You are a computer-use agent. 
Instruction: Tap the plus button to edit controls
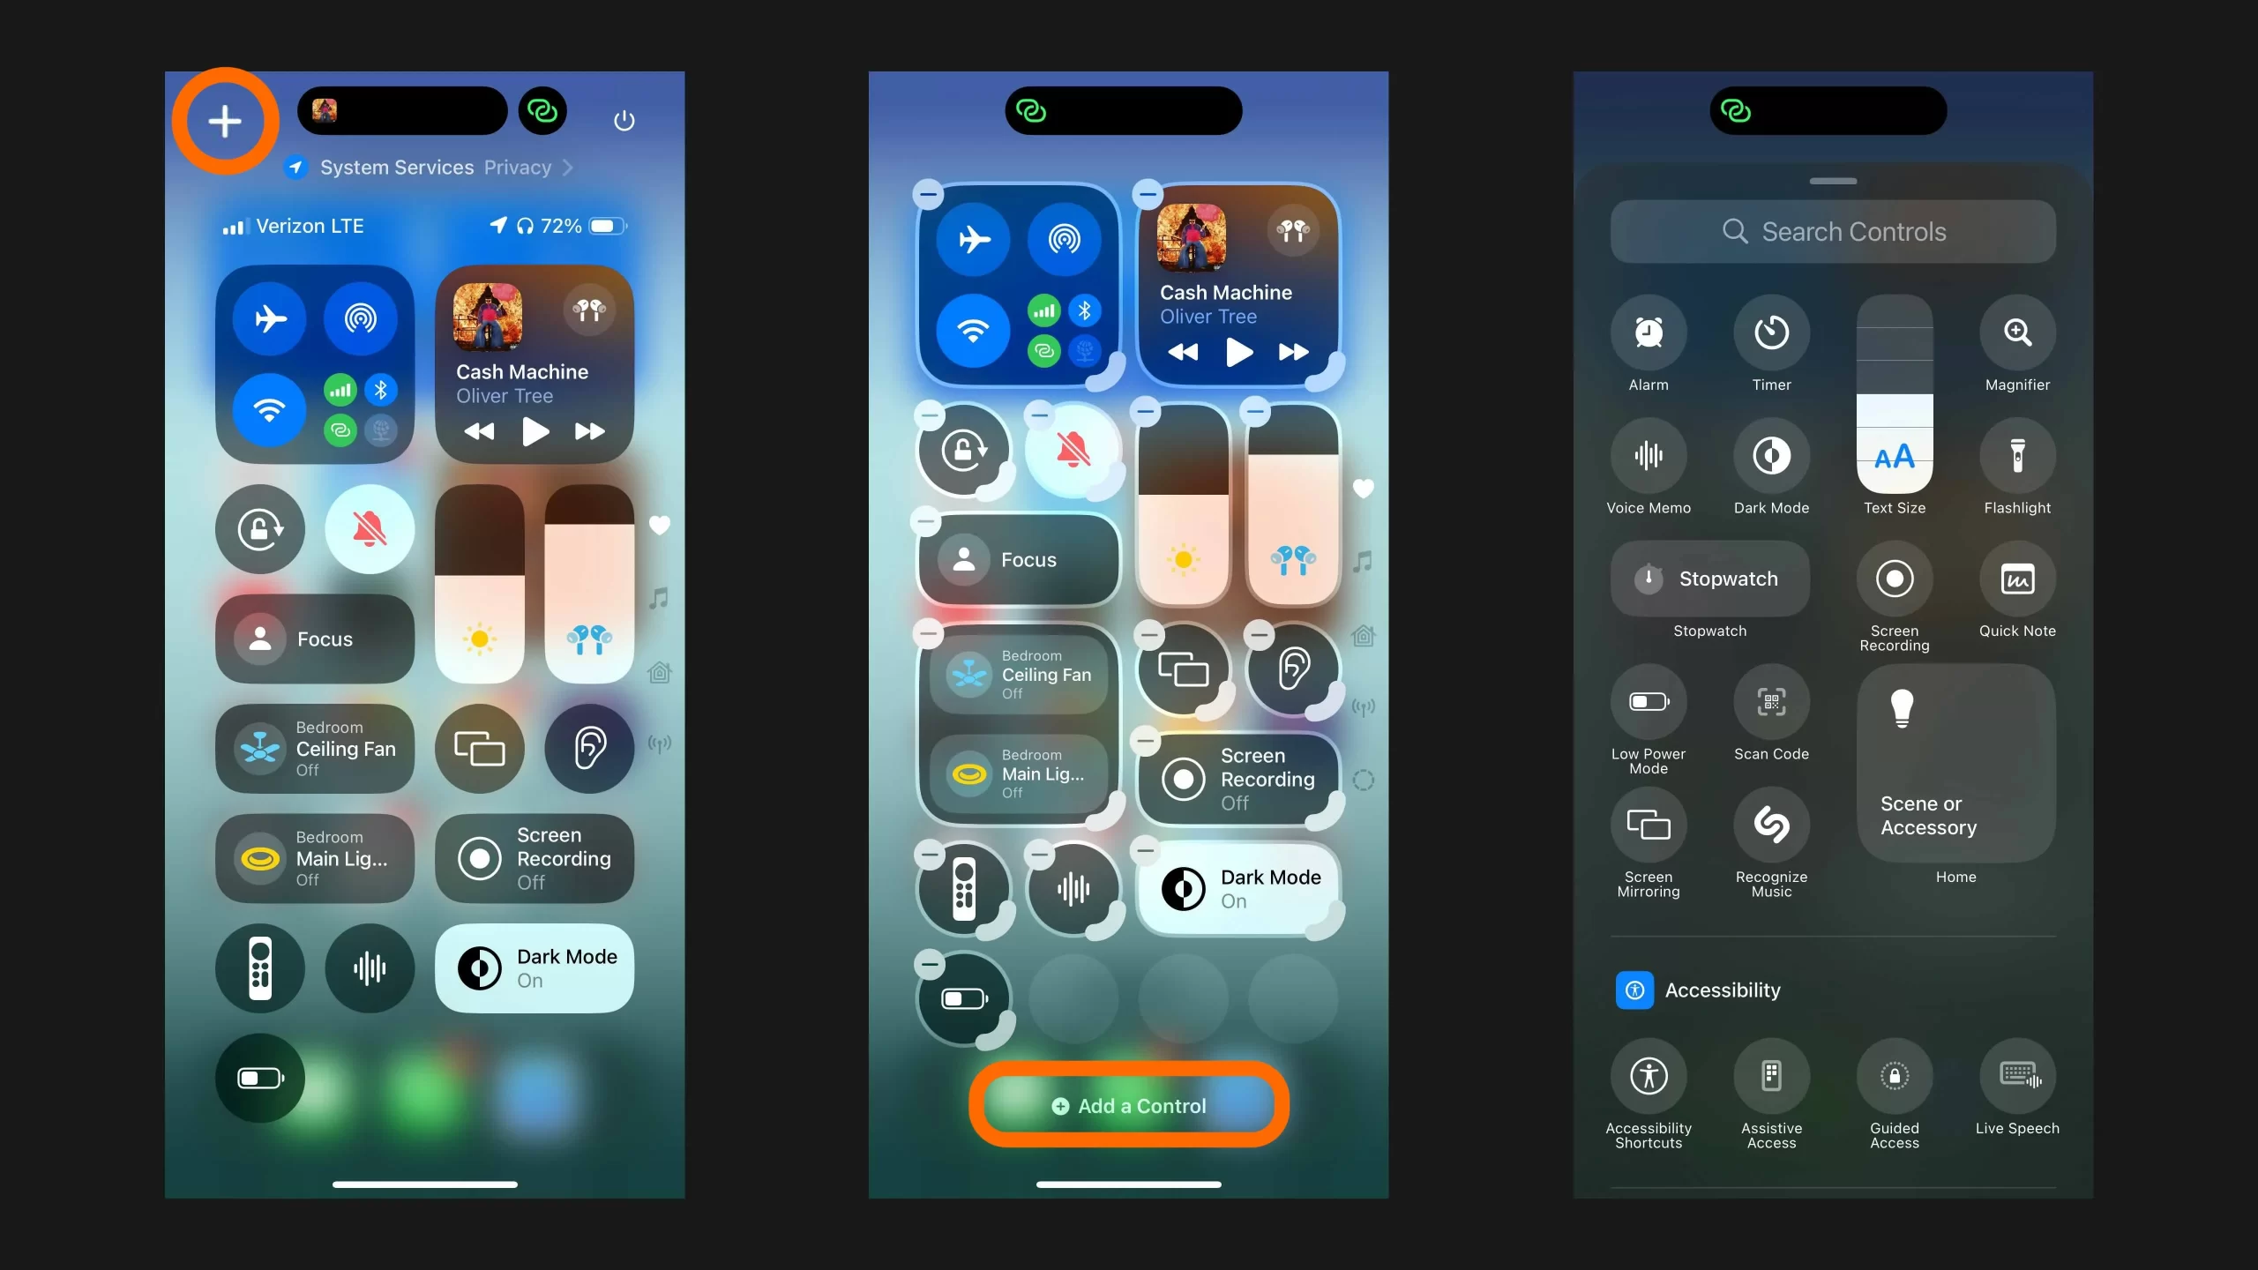(x=221, y=119)
